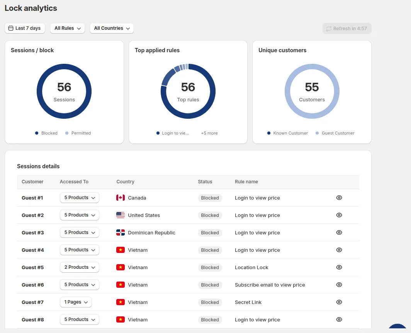Viewport: 411px width, 333px height.
Task: Click the Guest #8 customer name
Action: click(32, 319)
